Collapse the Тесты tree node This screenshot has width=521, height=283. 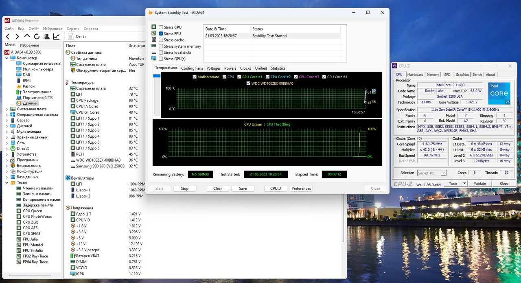tap(7, 183)
